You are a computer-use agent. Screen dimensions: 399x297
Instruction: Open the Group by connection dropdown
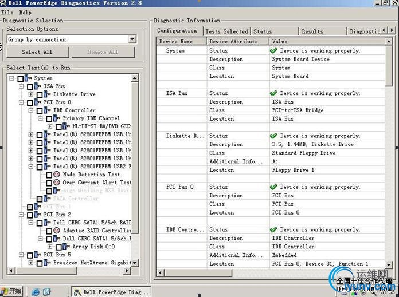coord(132,39)
